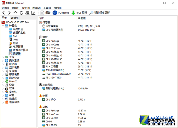Click the 温度 thermometer section icon
The height and width of the screenshot is (128, 178).
pos(40,37)
